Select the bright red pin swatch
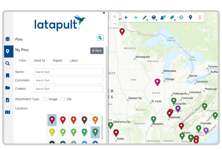The width and height of the screenshot is (222, 150). click(63, 120)
